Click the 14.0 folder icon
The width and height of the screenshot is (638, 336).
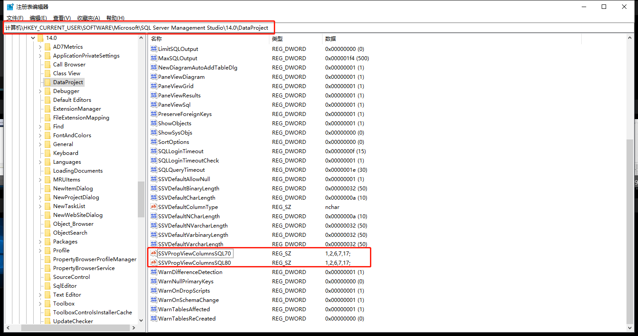[40, 38]
